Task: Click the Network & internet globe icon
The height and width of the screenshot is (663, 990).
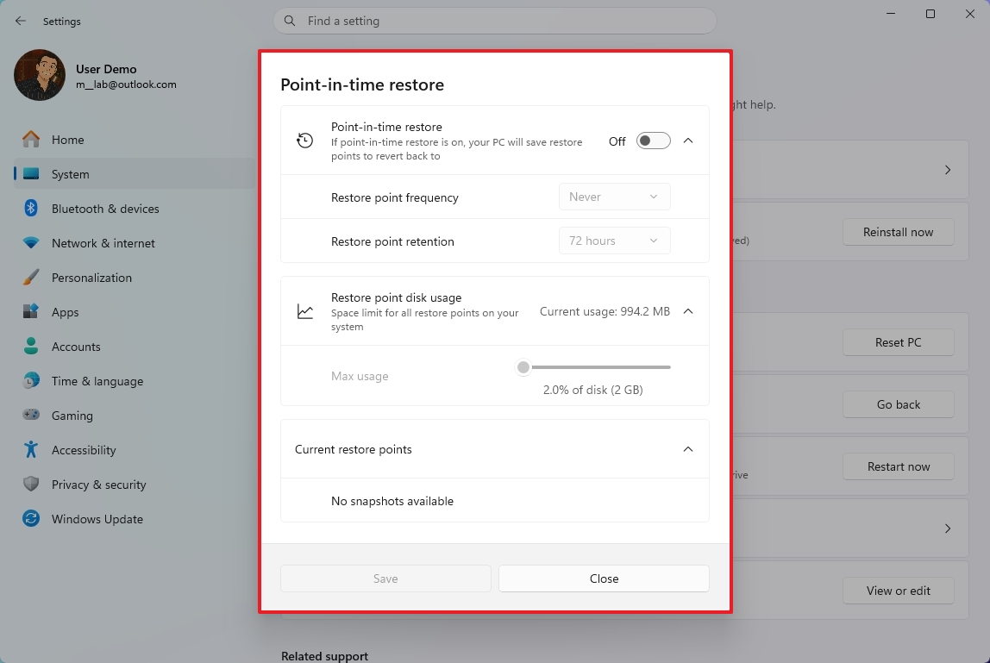Action: [x=30, y=242]
